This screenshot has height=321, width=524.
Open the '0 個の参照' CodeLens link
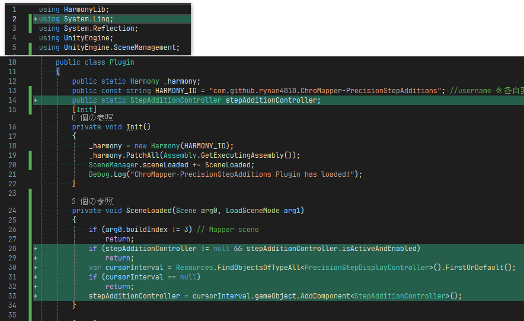click(92, 117)
